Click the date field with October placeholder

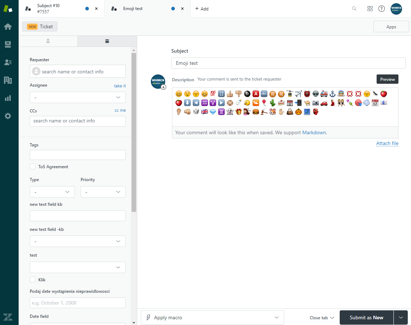pyautogui.click(x=78, y=303)
